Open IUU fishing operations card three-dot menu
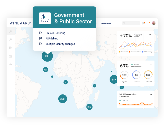This screenshot has height=126, width=164. (x=151, y=95)
